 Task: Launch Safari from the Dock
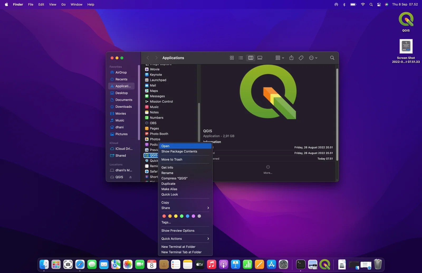(x=80, y=264)
